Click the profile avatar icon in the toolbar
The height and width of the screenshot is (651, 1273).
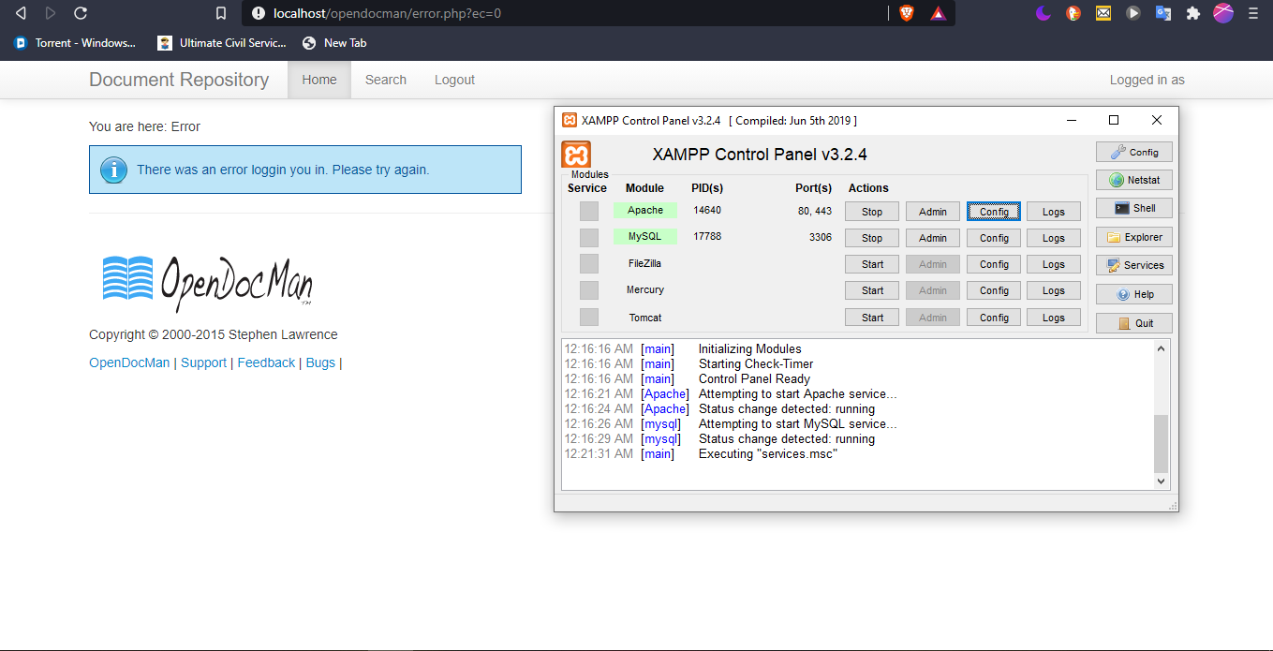(x=1223, y=13)
